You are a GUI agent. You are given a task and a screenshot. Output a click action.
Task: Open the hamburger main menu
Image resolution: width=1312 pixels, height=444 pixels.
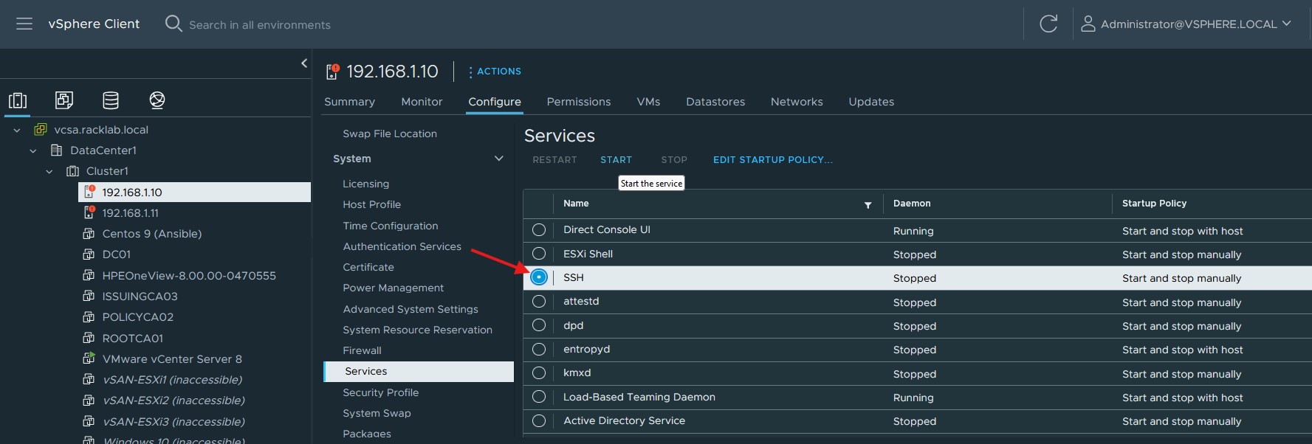click(x=24, y=24)
